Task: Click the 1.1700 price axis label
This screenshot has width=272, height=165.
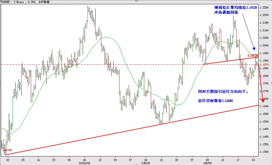Action: point(264,91)
